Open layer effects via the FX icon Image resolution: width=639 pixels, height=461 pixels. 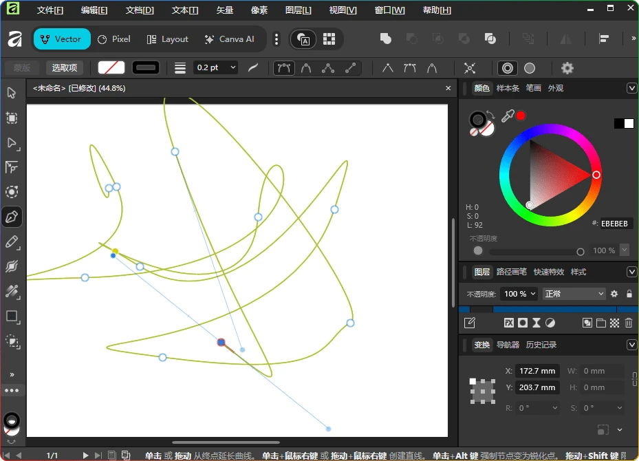tap(509, 322)
